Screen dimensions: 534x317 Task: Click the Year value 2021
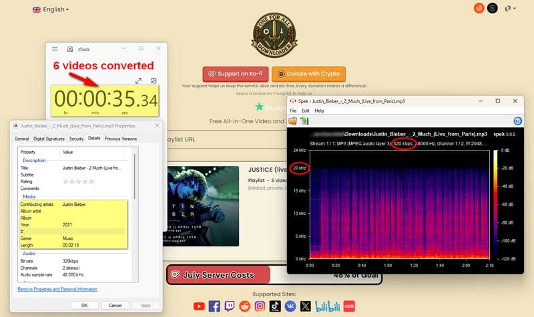click(67, 224)
